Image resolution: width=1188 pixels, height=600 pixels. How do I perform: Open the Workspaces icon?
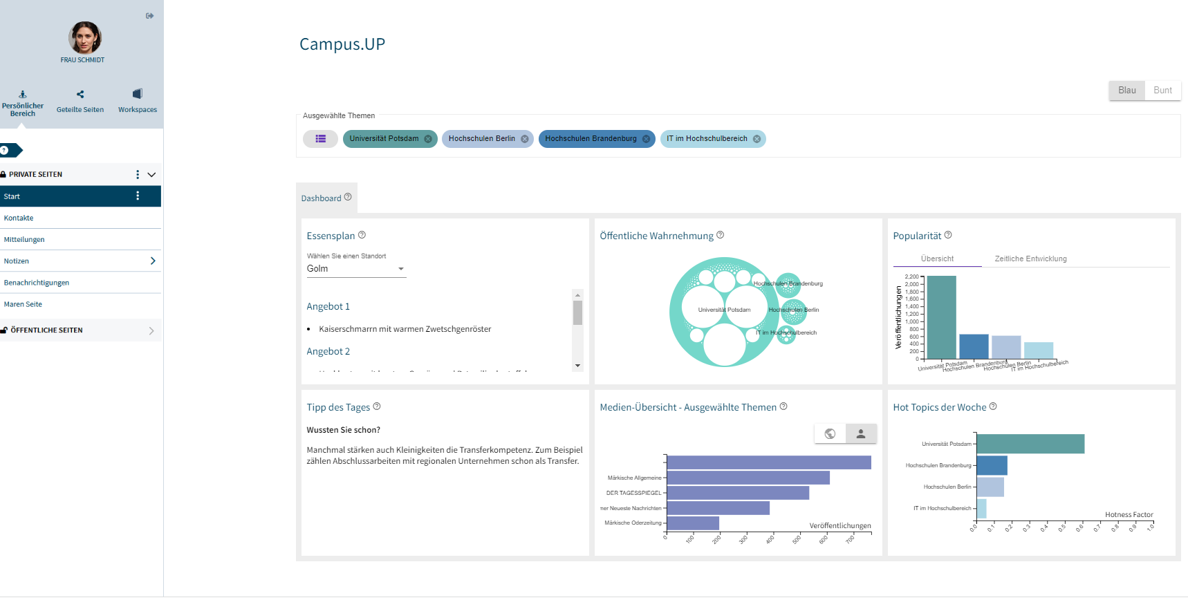pos(137,94)
